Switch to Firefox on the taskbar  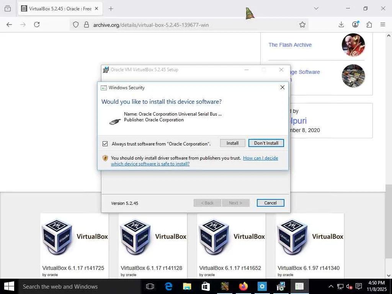click(x=243, y=286)
